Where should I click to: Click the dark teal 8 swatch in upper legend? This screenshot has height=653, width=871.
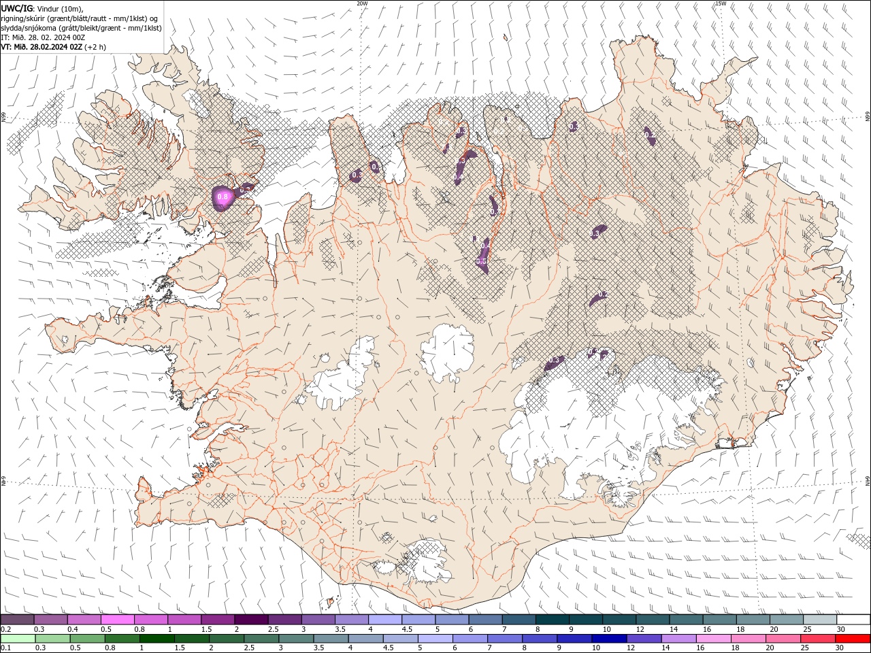click(553, 620)
